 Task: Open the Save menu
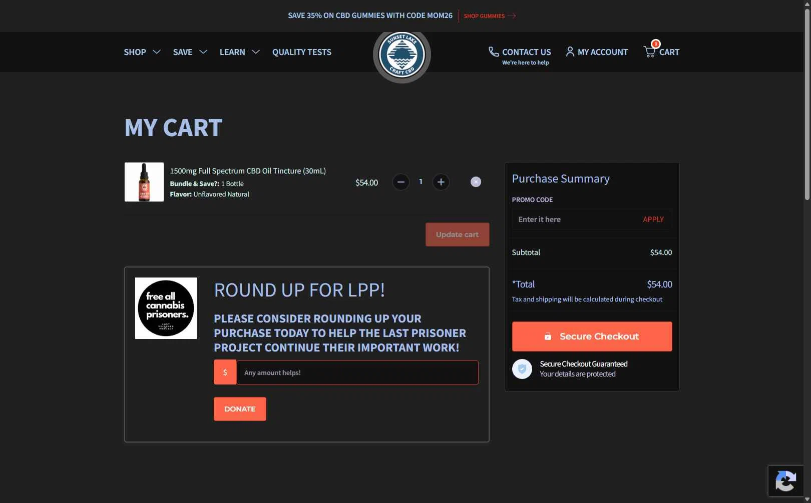click(183, 52)
